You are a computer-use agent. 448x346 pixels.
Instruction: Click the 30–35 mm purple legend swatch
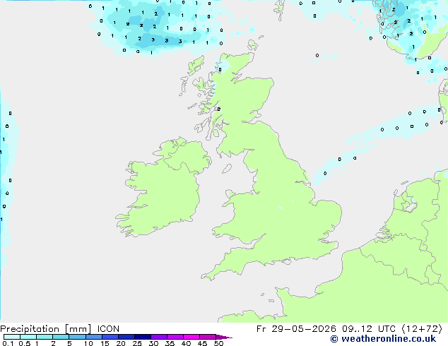[x=159, y=337]
